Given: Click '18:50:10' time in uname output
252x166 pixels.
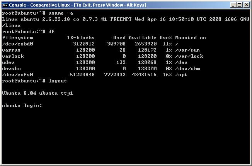Looking at the screenshot, I should coord(181,19).
